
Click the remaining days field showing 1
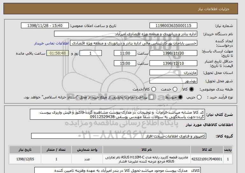coord(91,53)
